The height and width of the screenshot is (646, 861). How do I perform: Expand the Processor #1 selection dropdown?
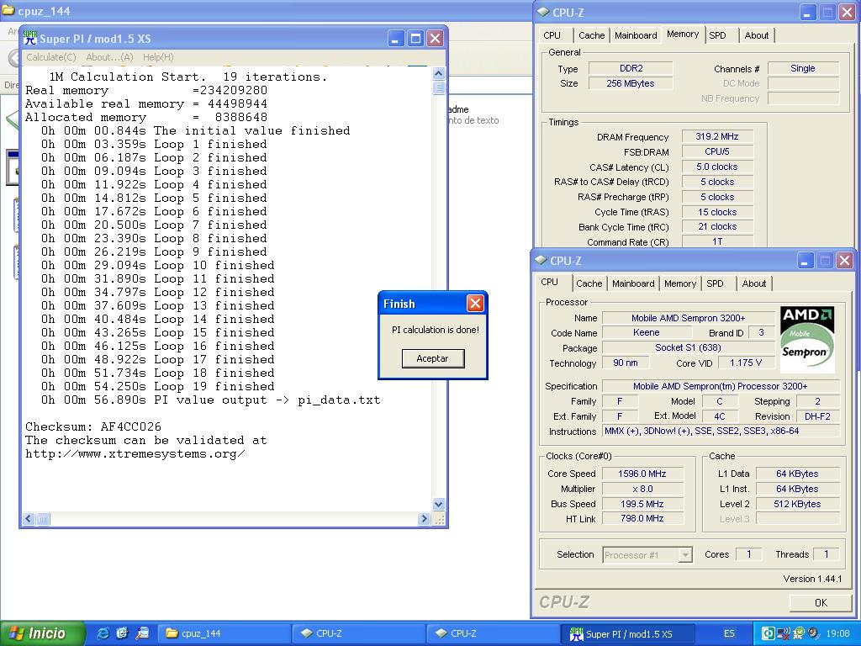coord(684,555)
